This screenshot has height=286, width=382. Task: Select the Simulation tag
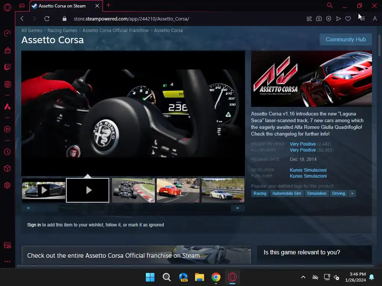pos(316,193)
